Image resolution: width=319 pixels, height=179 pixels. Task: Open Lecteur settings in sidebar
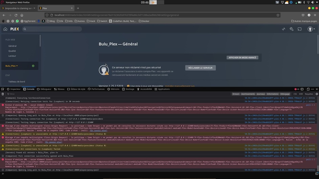point(12,56)
